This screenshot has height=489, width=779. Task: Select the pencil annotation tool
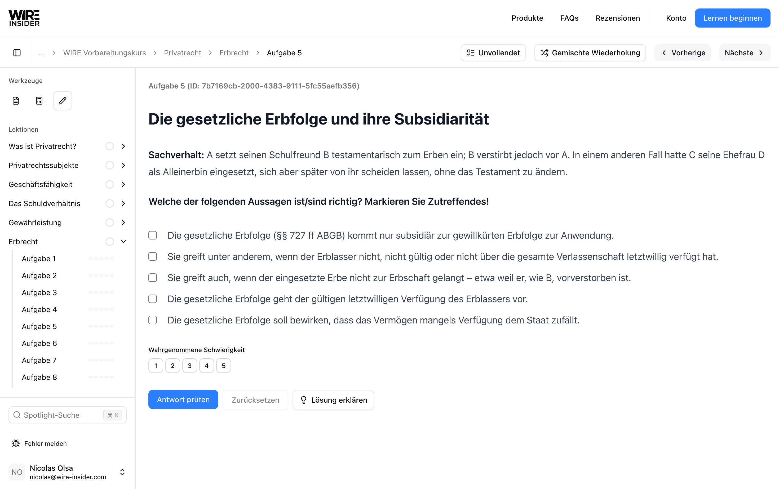coord(63,101)
